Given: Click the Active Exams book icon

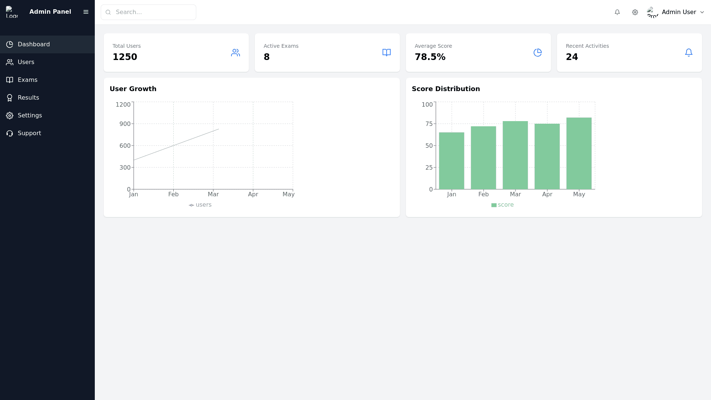Looking at the screenshot, I should click(x=387, y=53).
